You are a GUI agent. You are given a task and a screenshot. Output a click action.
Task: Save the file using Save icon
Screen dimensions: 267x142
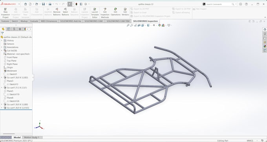(44, 4)
